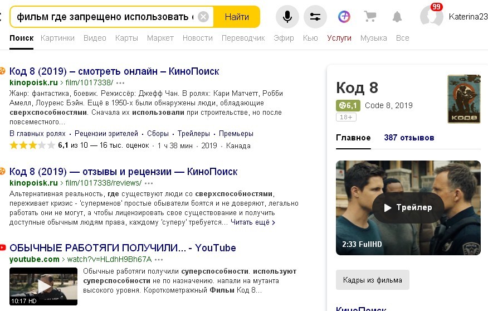Screen dimensions: 488x311
Task: Open result Код 8 смотреть онлайн КиноПоиск
Action: (x=114, y=71)
